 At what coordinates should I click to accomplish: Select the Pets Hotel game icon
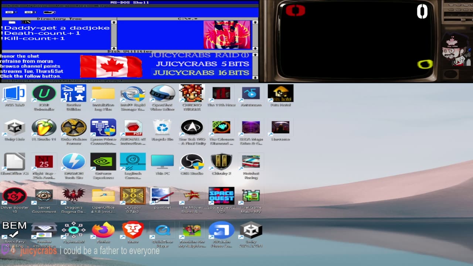280,96
